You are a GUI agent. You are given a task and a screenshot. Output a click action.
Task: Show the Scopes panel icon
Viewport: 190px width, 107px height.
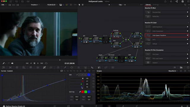pos(181,67)
